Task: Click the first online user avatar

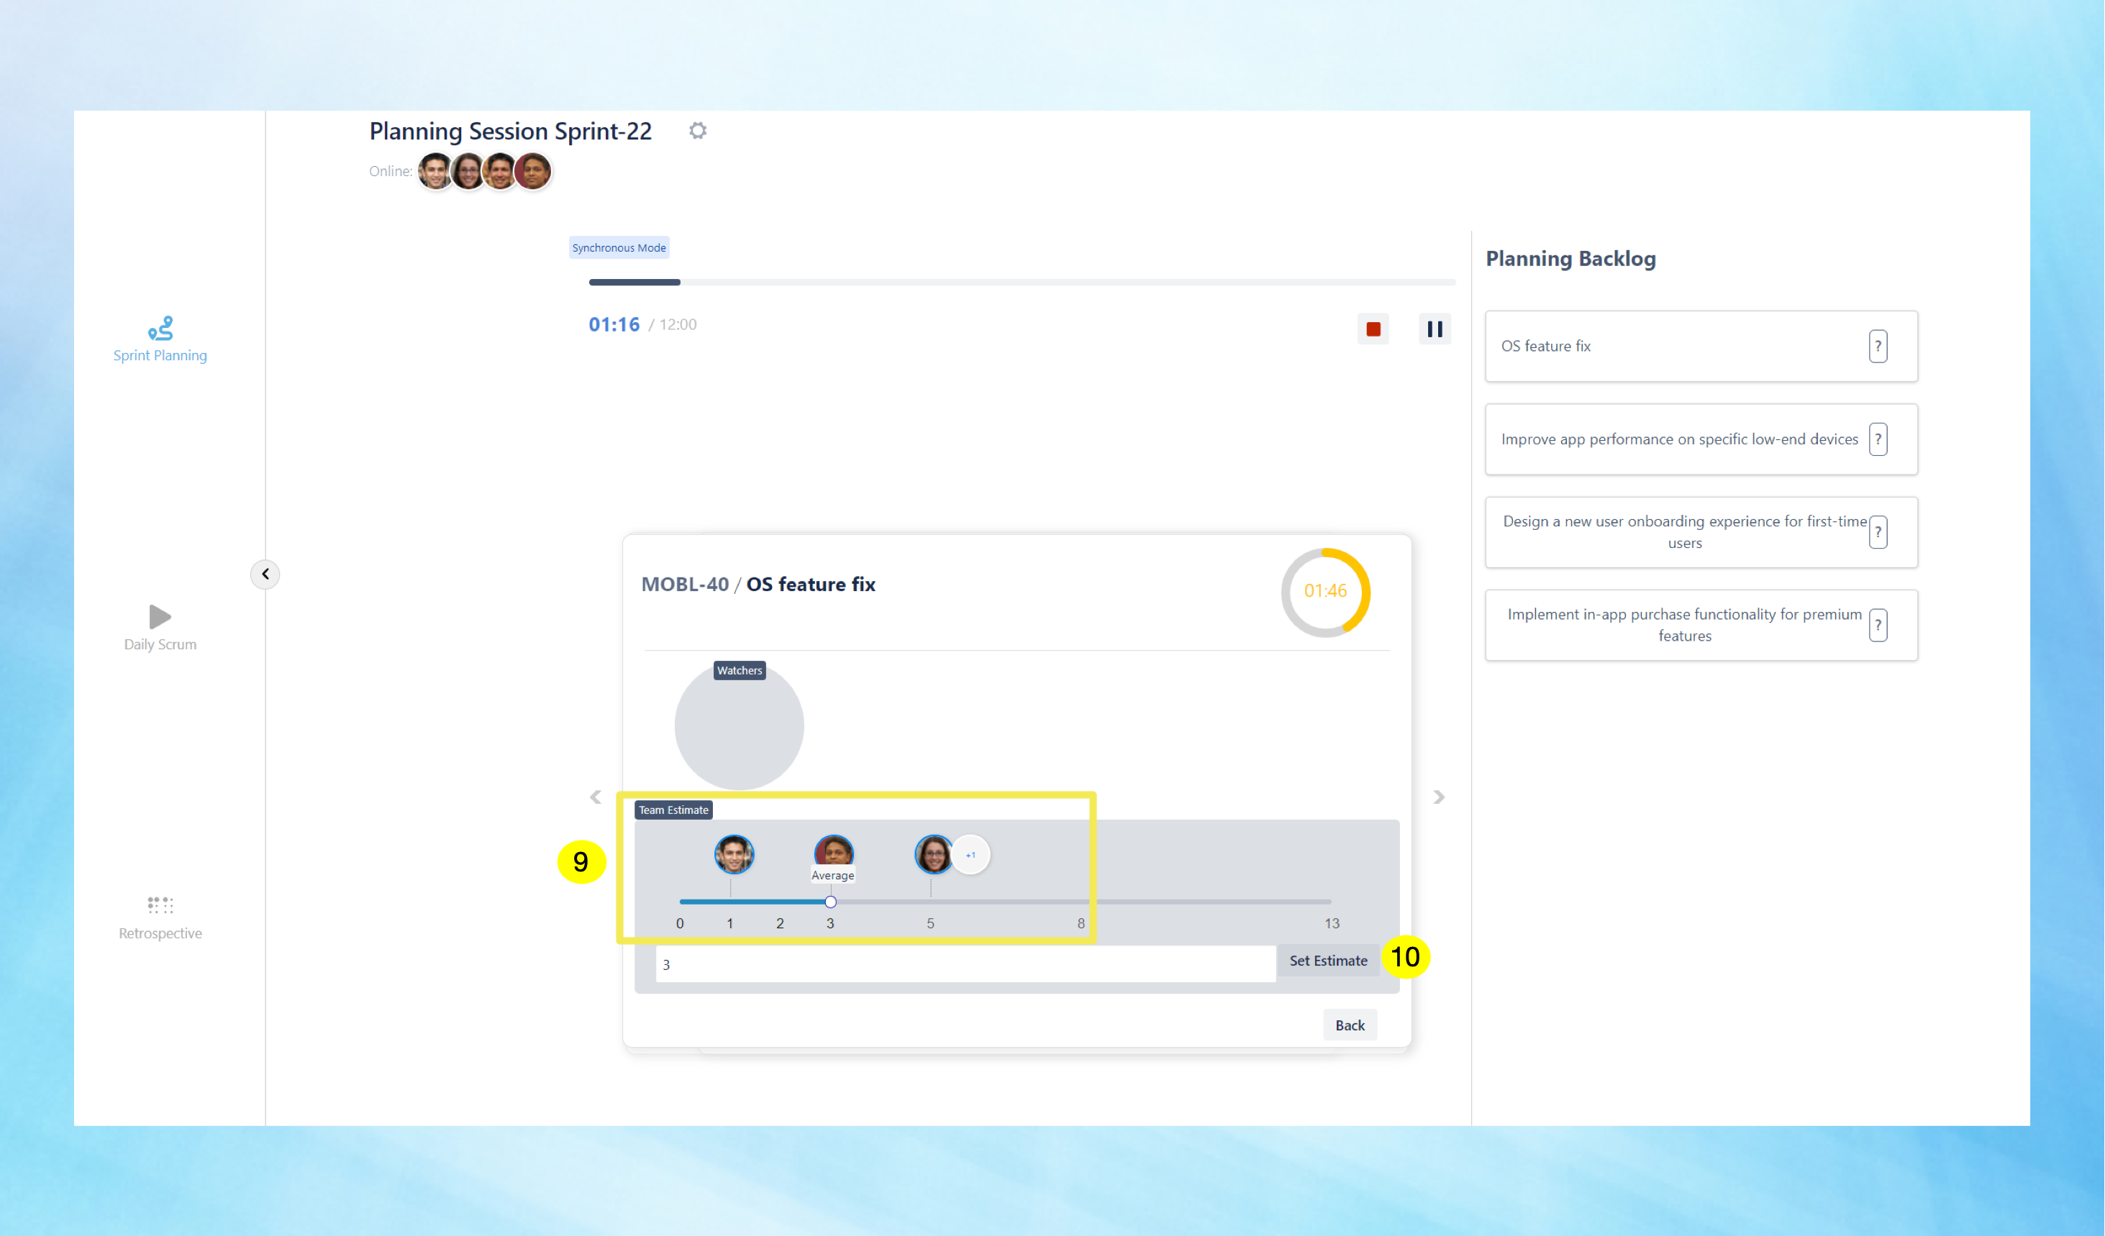Action: 435,171
